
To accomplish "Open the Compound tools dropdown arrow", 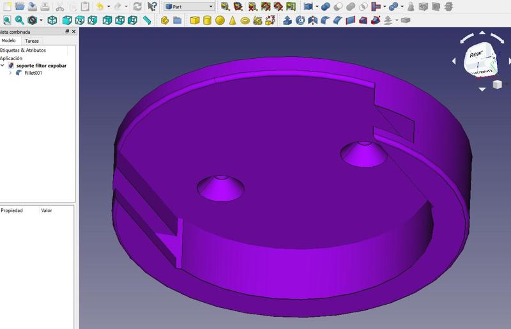I will pyautogui.click(x=317, y=6).
